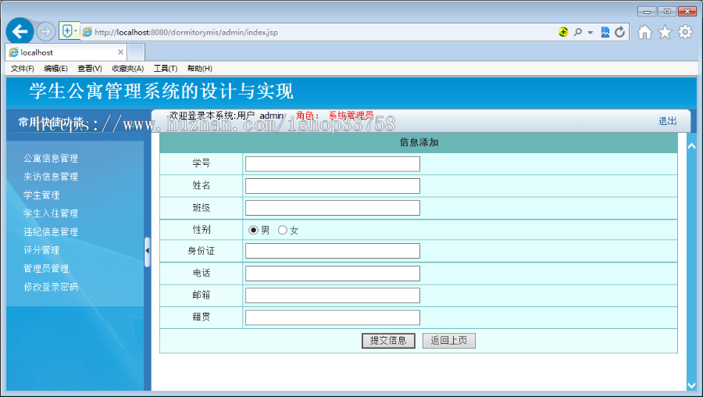Click the magnifier search icon in address bar

(578, 32)
